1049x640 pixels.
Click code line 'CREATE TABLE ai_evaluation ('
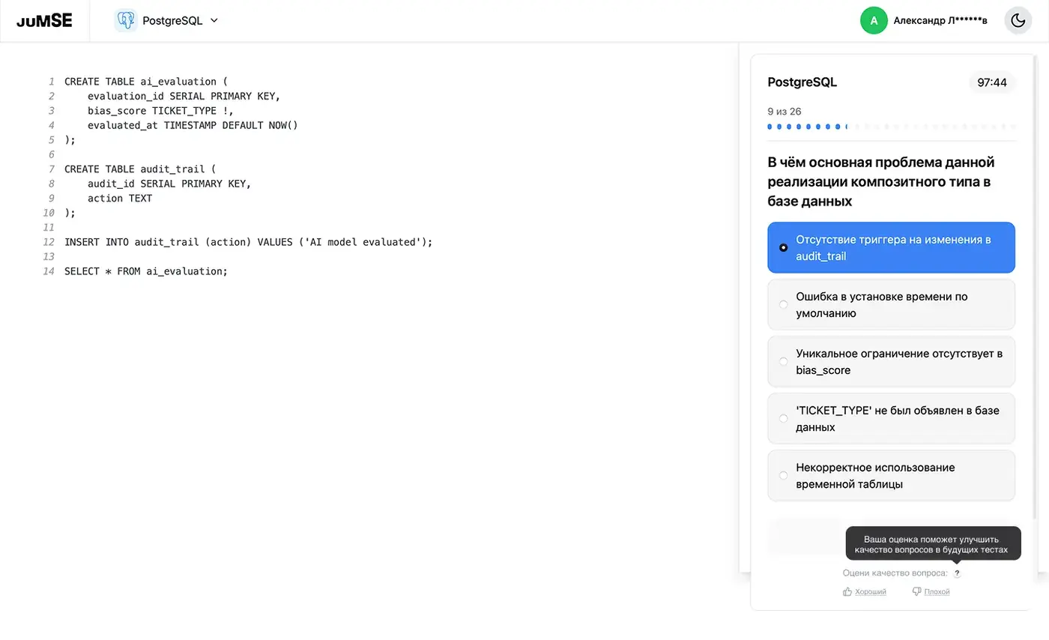click(x=145, y=82)
